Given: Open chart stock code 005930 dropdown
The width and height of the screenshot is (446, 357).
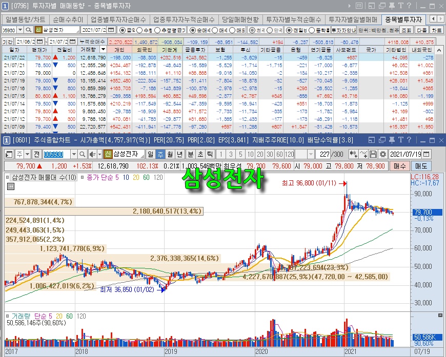Looking at the screenshot, I should coord(74,154).
